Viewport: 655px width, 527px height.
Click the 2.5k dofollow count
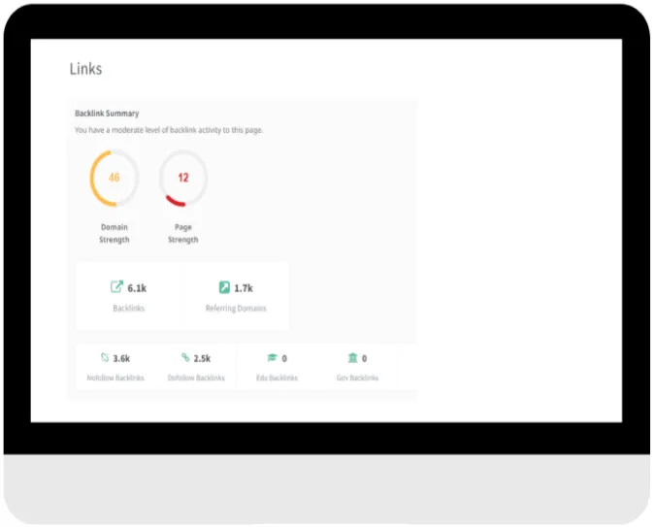coord(202,358)
